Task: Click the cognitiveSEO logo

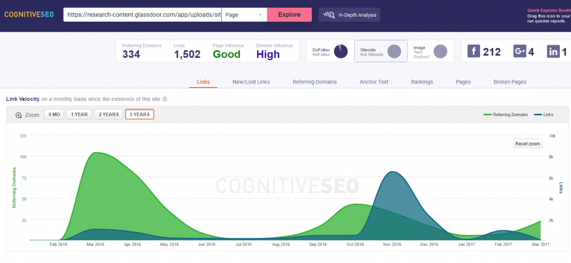Action: [29, 14]
